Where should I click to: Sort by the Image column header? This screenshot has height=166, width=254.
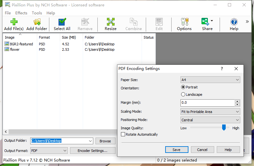pyautogui.click(x=20, y=37)
